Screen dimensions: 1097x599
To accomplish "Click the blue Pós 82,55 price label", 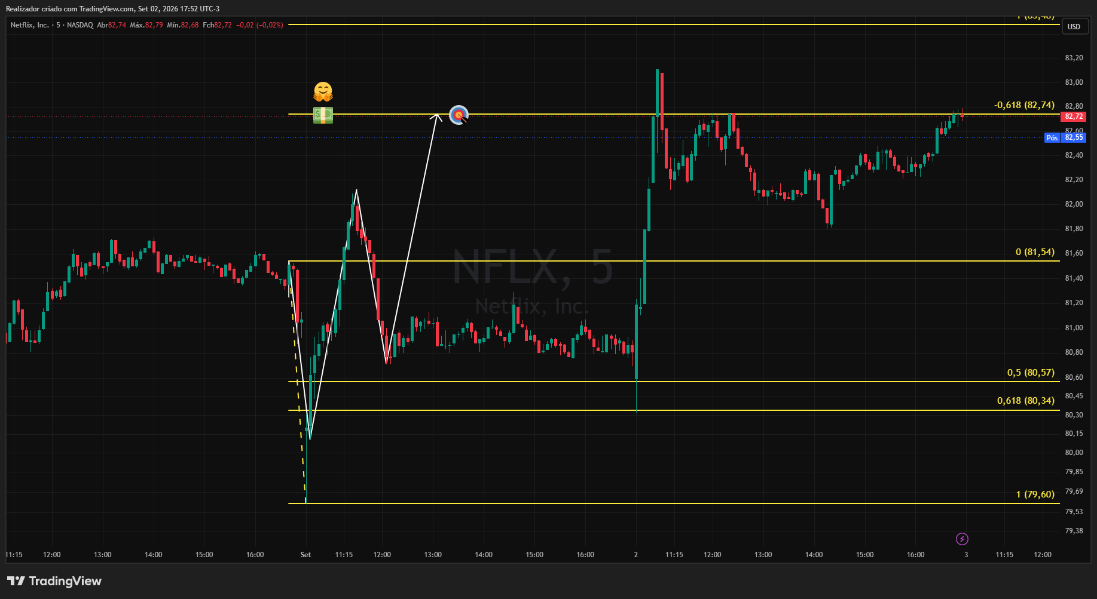I will click(1065, 137).
